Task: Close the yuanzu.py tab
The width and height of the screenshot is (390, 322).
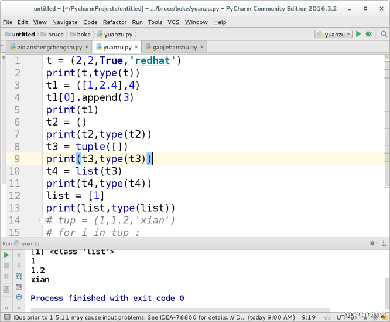Action: click(136, 47)
